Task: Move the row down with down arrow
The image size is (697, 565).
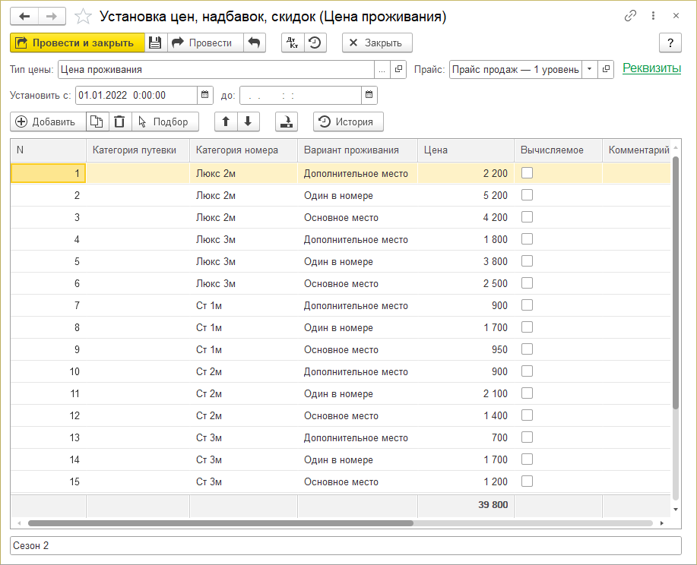Action: pos(248,122)
